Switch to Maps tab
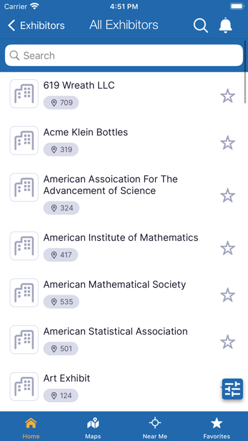 pos(93,428)
